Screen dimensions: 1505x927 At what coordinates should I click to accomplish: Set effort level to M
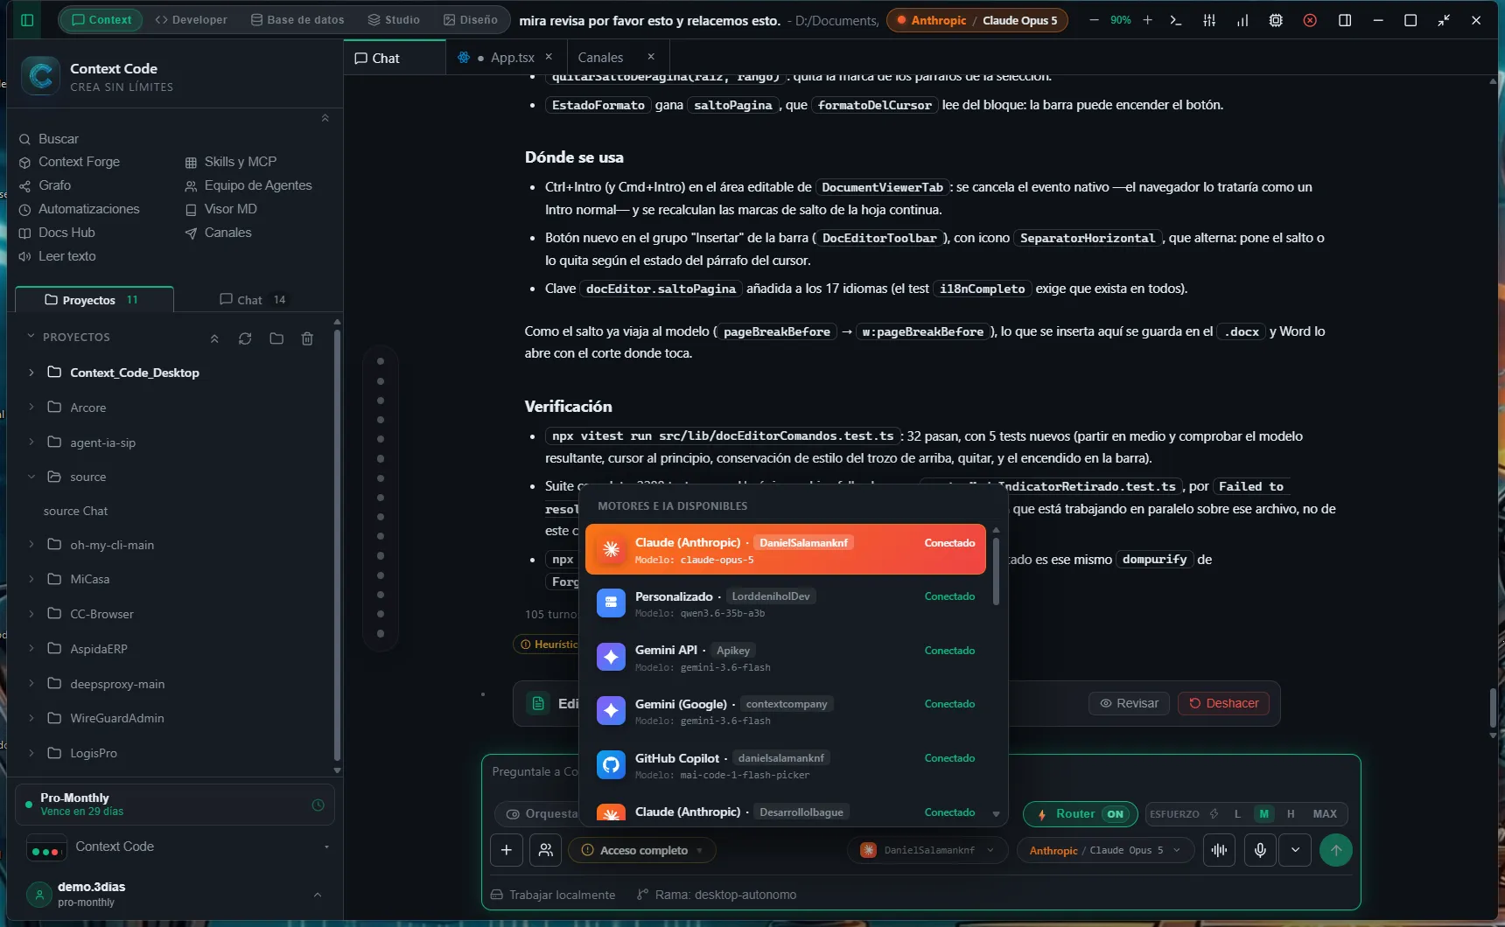pyautogui.click(x=1263, y=814)
